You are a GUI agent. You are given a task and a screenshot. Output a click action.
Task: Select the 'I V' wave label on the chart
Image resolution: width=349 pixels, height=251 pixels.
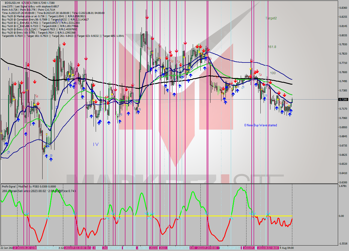coord(96,144)
